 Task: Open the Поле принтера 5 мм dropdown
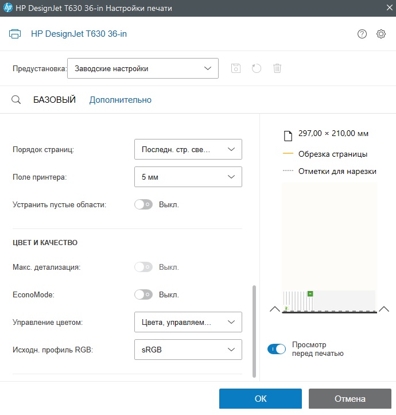coord(188,177)
